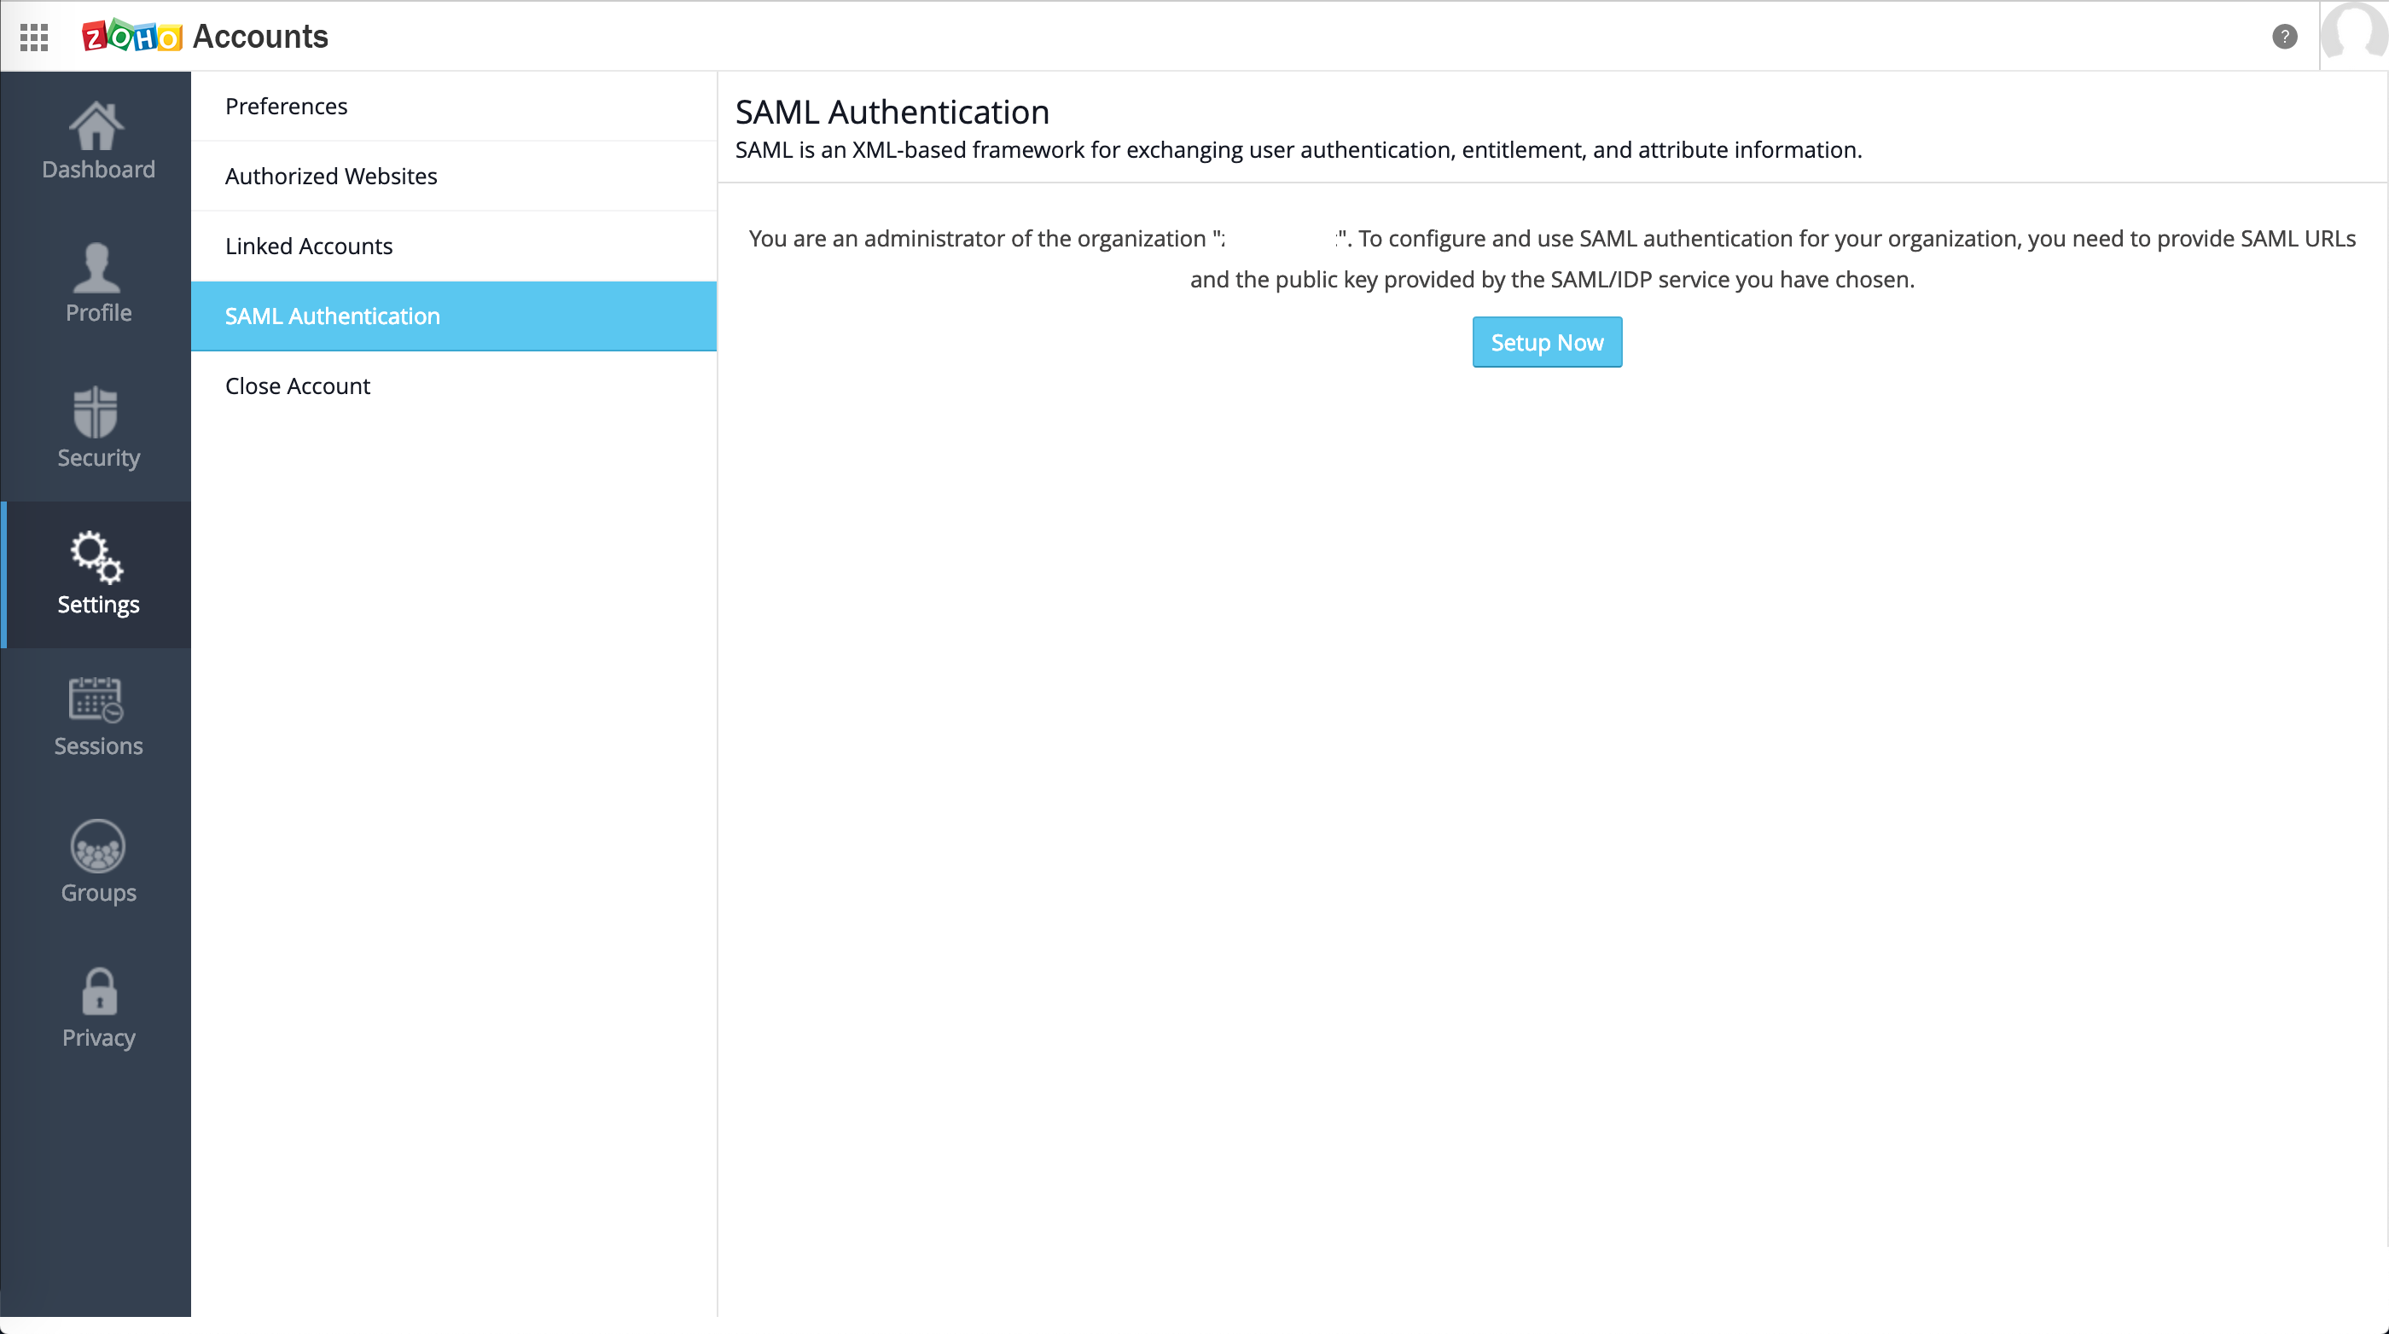2389x1334 pixels.
Task: Click the SAML Authentication page heading
Action: tap(892, 113)
